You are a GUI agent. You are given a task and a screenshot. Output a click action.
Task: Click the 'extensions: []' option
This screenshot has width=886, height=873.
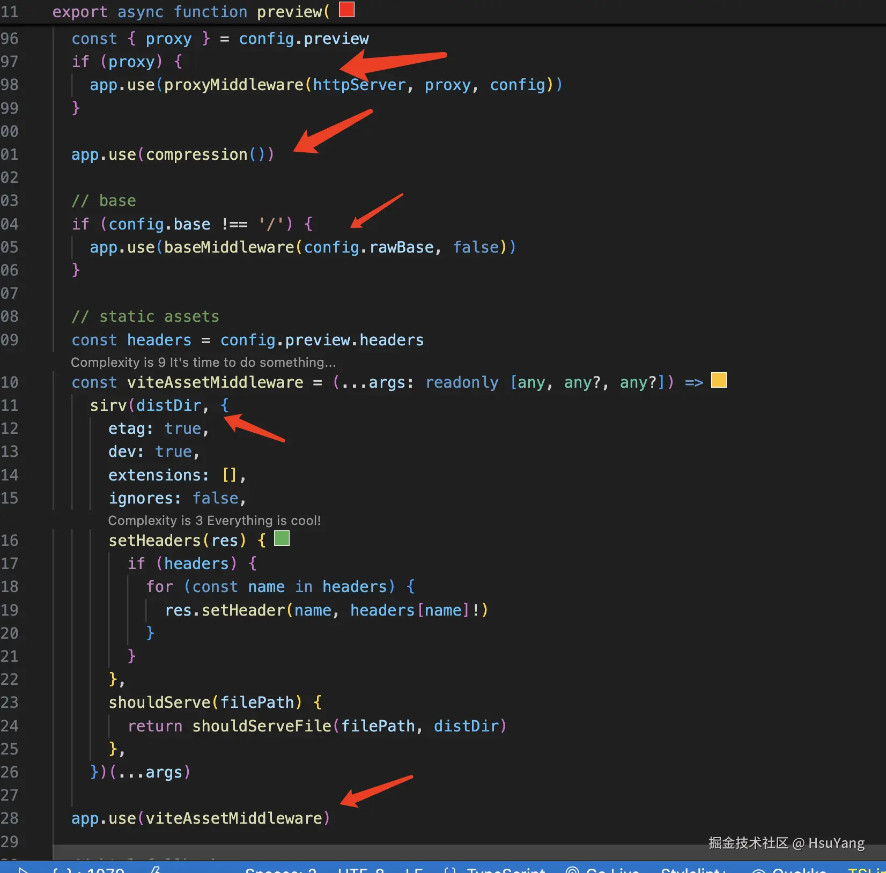(x=173, y=475)
